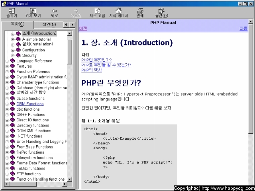Click the book icon beside Language Reference
This screenshot has width=255, height=191.
[12, 60]
